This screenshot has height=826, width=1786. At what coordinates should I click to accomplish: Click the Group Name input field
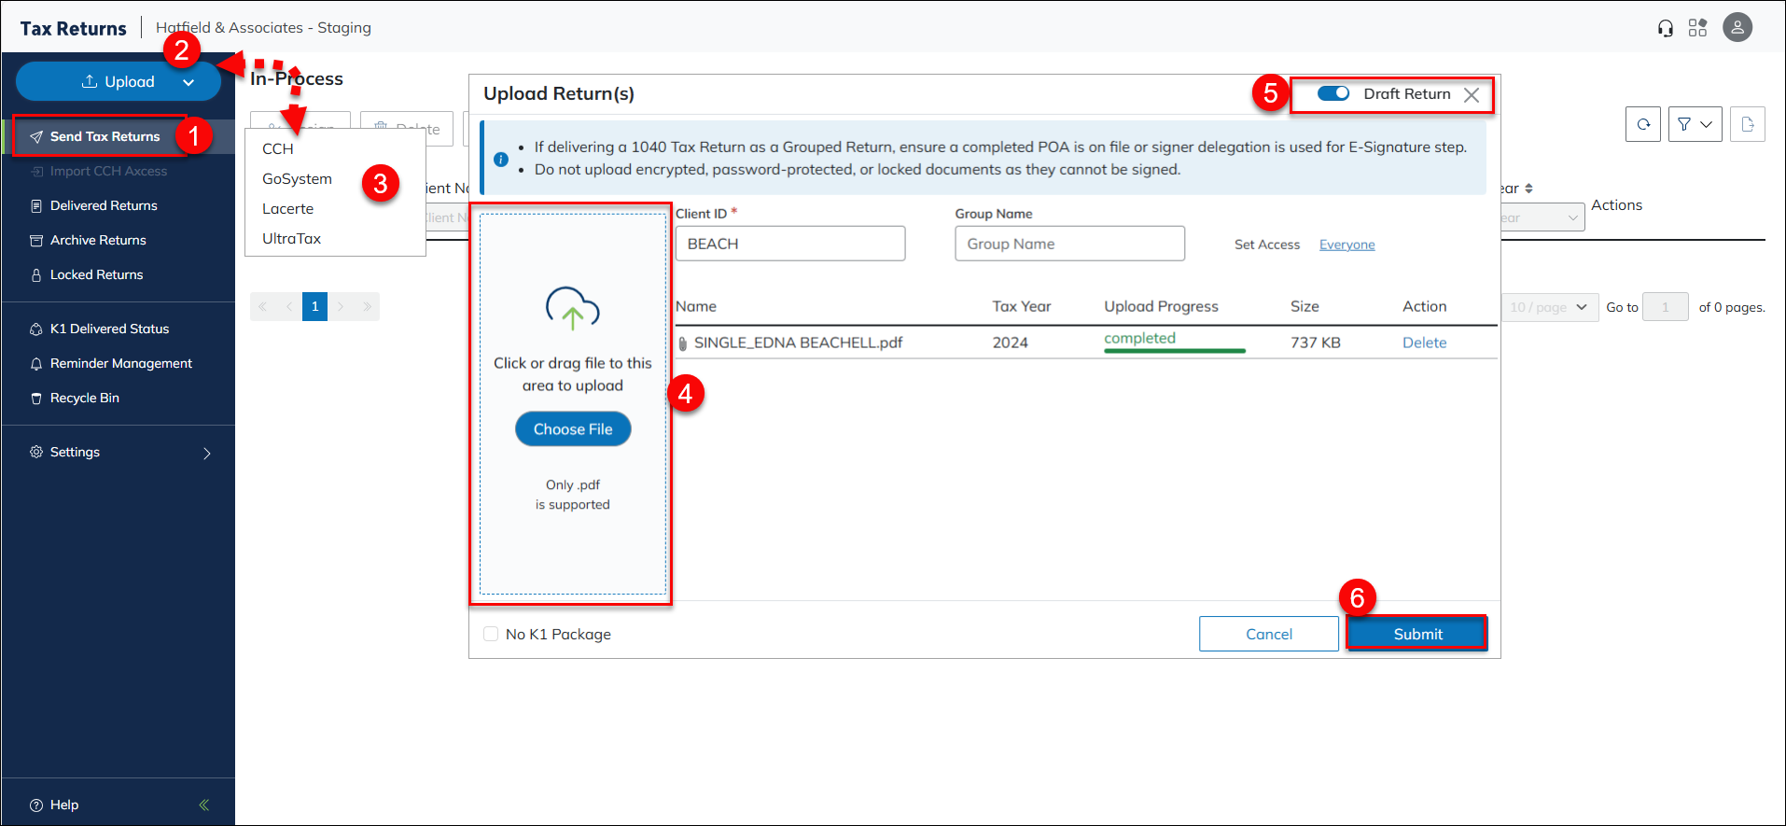[1069, 244]
